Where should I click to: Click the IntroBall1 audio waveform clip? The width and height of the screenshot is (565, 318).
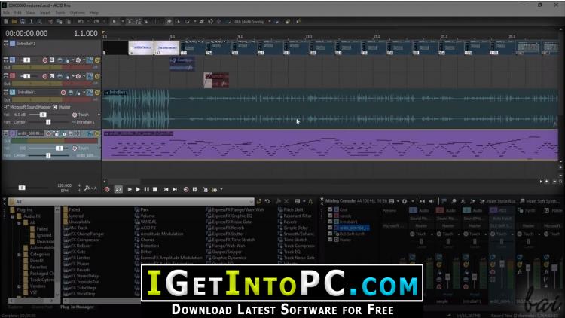pyautogui.click(x=331, y=109)
